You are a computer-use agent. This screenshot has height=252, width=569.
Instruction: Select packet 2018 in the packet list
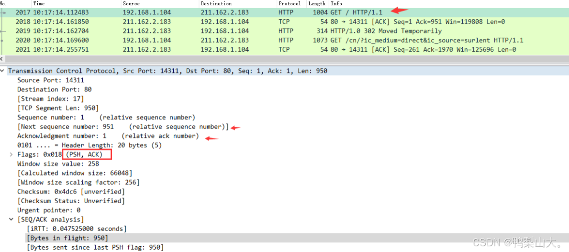[x=284, y=22]
